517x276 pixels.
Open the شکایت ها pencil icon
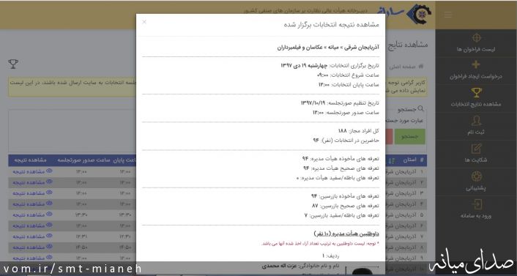(x=476, y=149)
